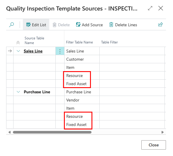Collapse the Purchase Line group chevron
This screenshot has height=156, width=173.
coord(18,92)
